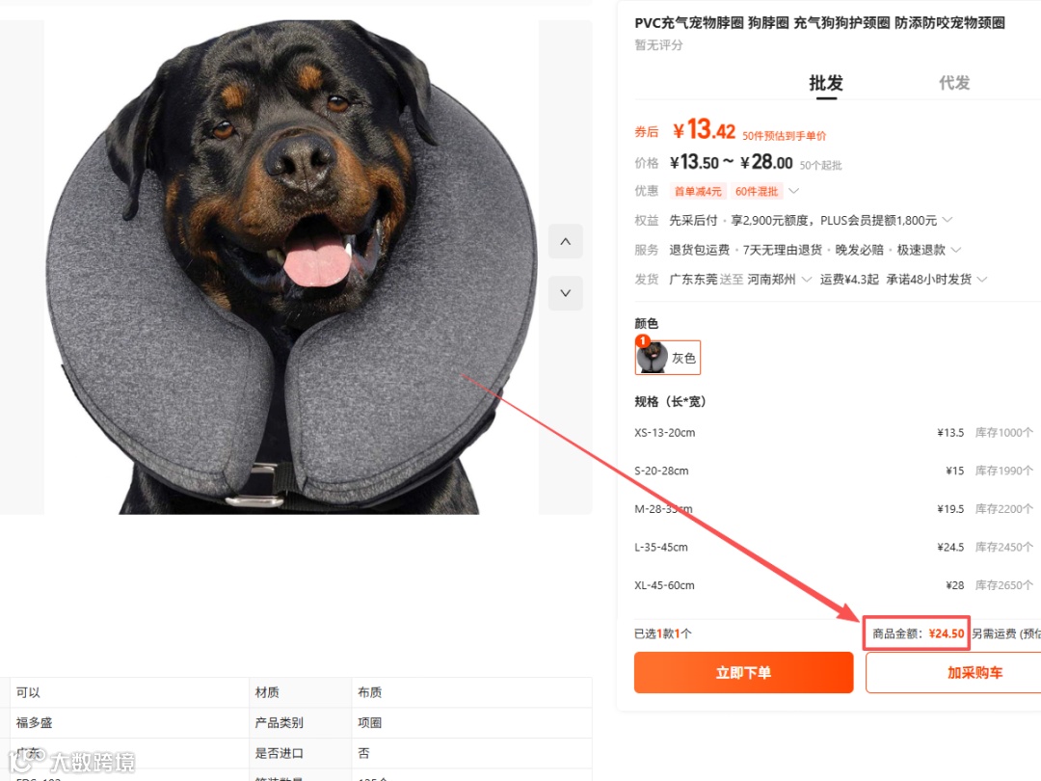Image resolution: width=1041 pixels, height=781 pixels.
Task: Select the S-20-28cm size row
Action: [833, 471]
